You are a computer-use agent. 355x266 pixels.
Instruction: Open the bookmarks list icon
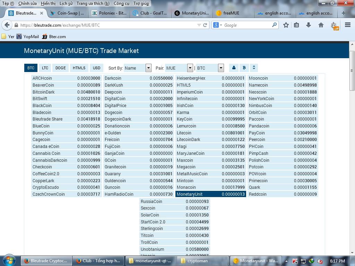point(296,25)
